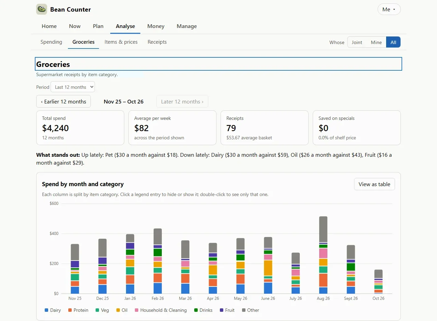Toggle the Drinks legend entry
Viewport: 437px width, 321px height.
pos(203,310)
